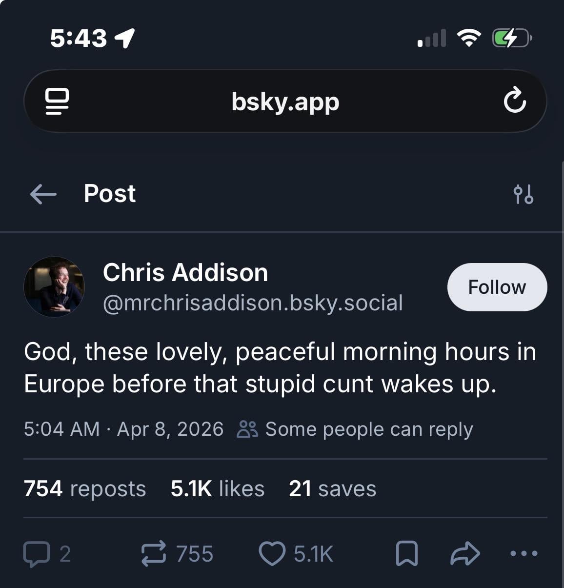Reload the page in browser bar
This screenshot has width=564, height=588.
coord(515,101)
